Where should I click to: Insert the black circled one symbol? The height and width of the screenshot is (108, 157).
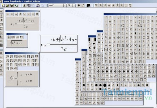(x=98, y=72)
